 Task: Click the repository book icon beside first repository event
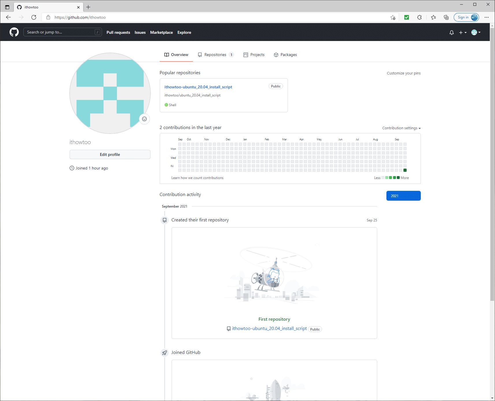[x=165, y=220]
